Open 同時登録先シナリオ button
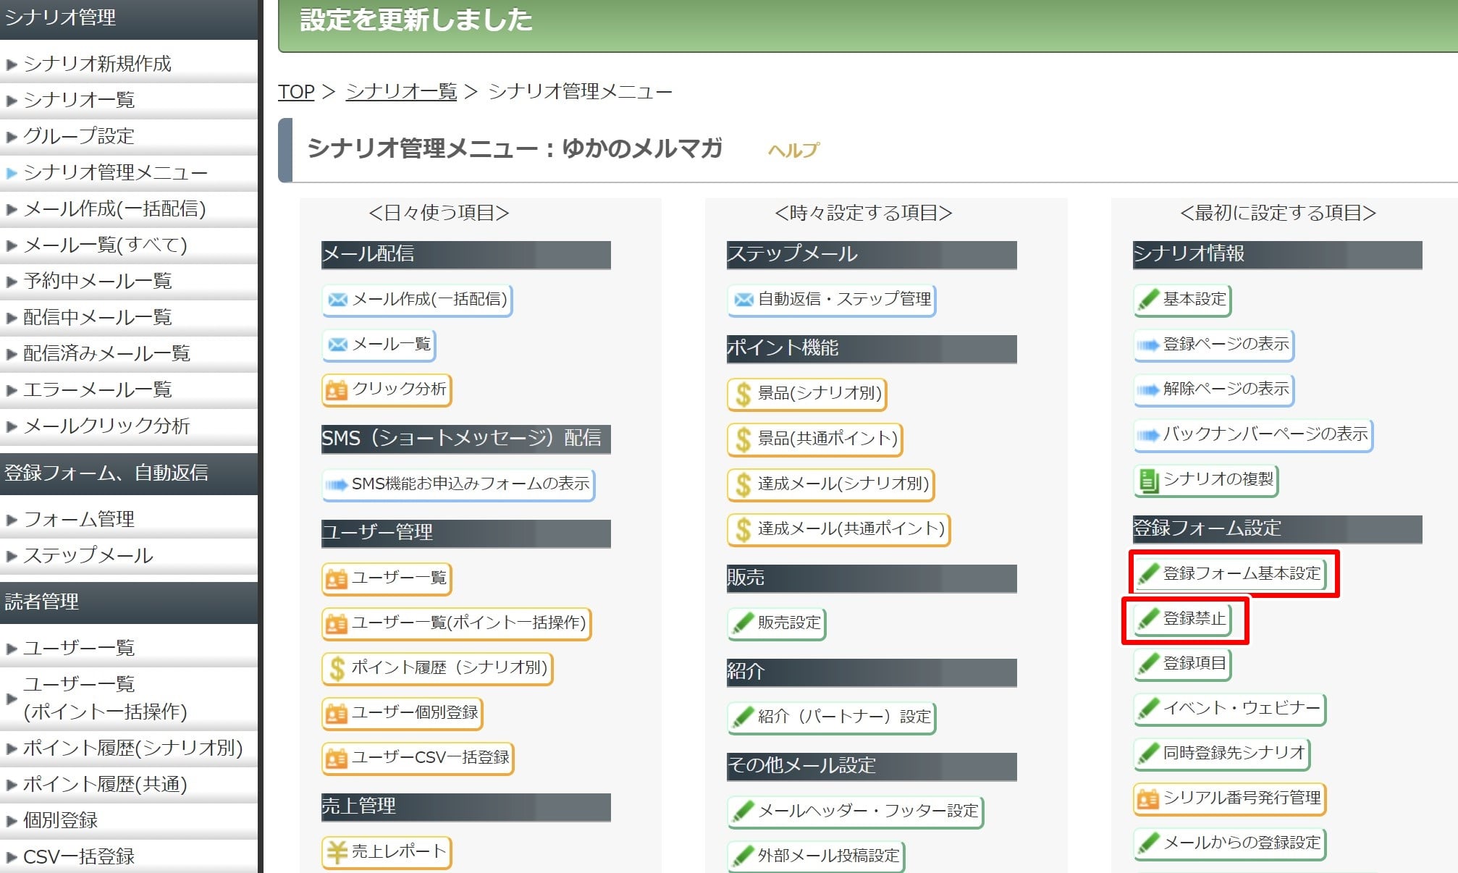This screenshot has width=1458, height=873. (1222, 754)
